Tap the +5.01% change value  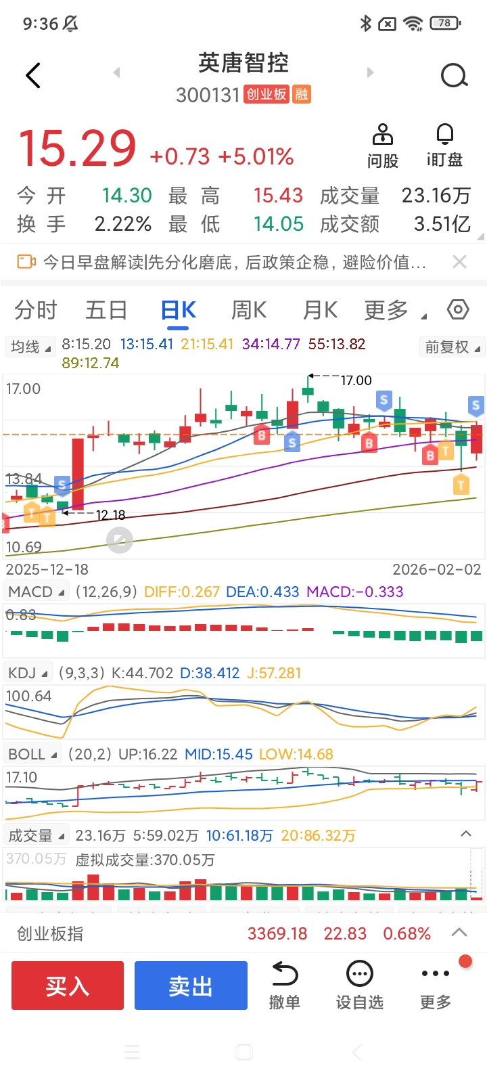(256, 156)
